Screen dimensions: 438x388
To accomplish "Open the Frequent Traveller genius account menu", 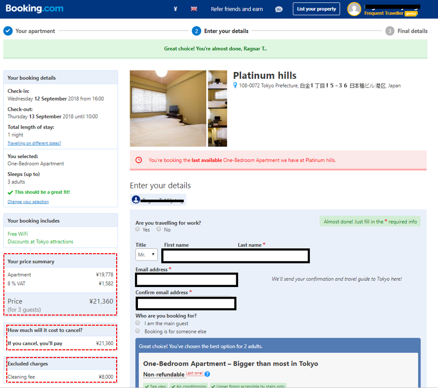I will (x=391, y=13).
